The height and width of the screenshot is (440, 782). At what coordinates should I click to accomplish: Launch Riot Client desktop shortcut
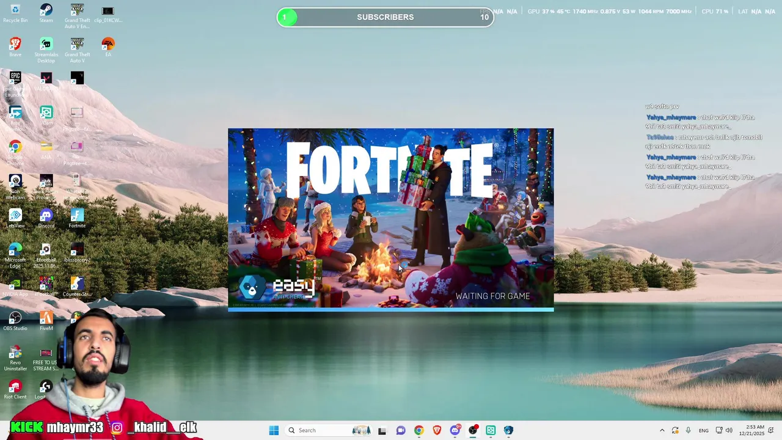pyautogui.click(x=15, y=390)
